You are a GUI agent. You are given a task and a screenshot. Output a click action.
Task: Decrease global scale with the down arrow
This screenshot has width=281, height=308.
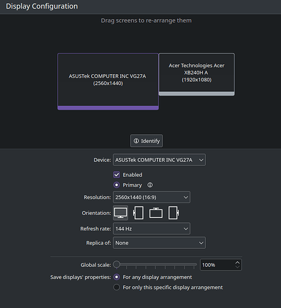tap(237, 267)
